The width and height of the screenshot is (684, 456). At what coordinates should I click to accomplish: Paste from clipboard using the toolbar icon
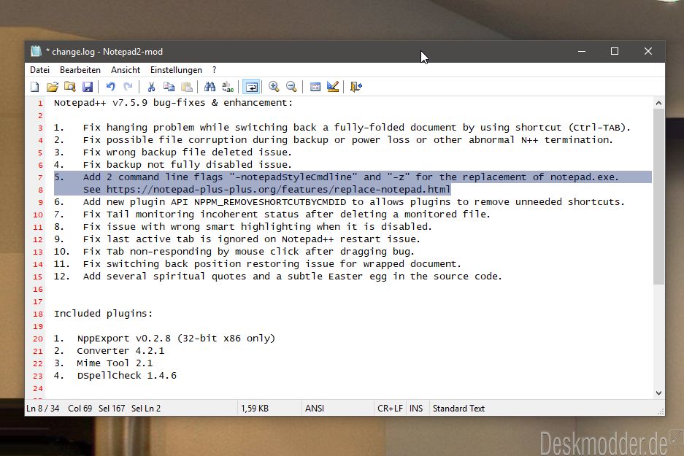[x=186, y=87]
